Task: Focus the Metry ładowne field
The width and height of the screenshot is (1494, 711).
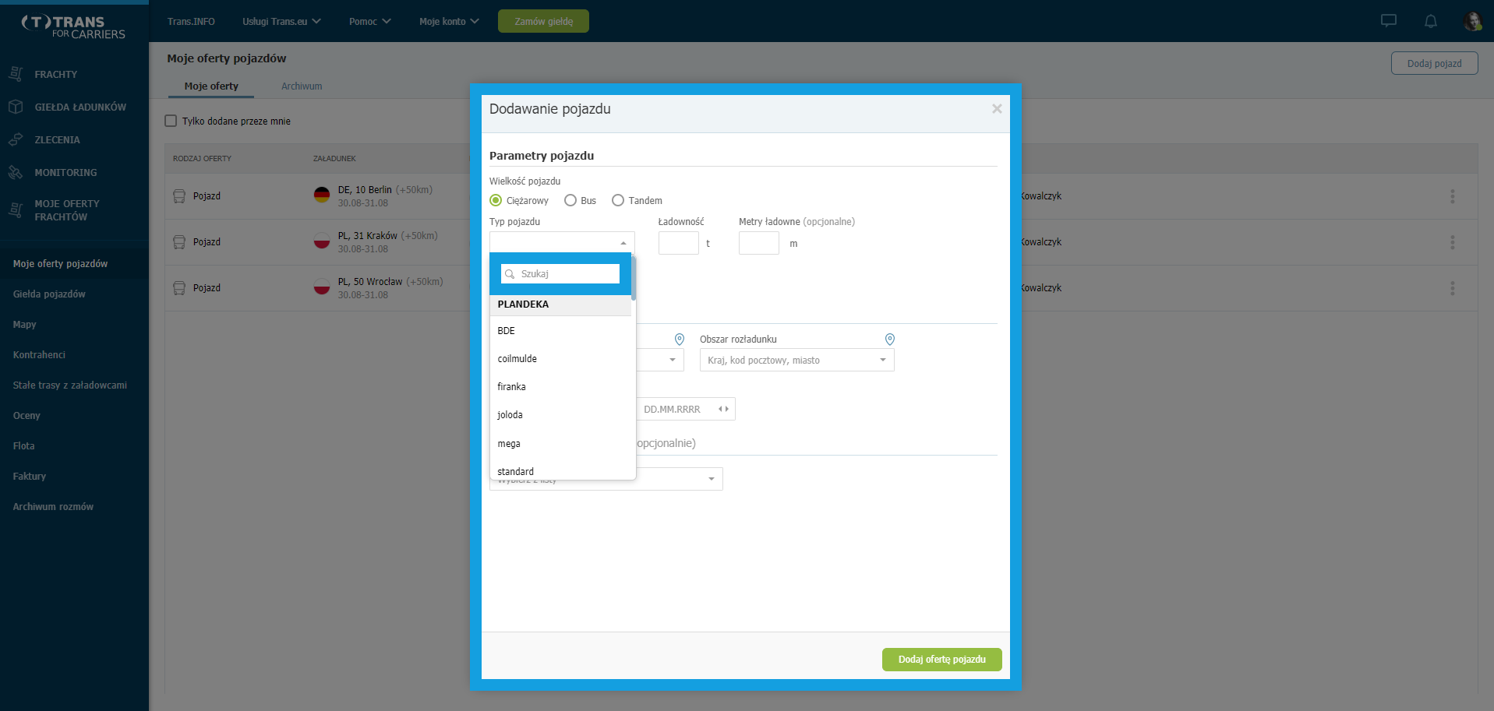Action: tap(758, 243)
